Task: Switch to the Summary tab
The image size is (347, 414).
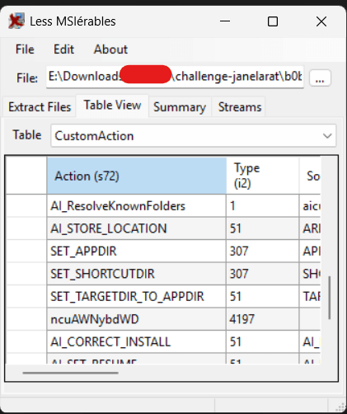Action: 180,107
